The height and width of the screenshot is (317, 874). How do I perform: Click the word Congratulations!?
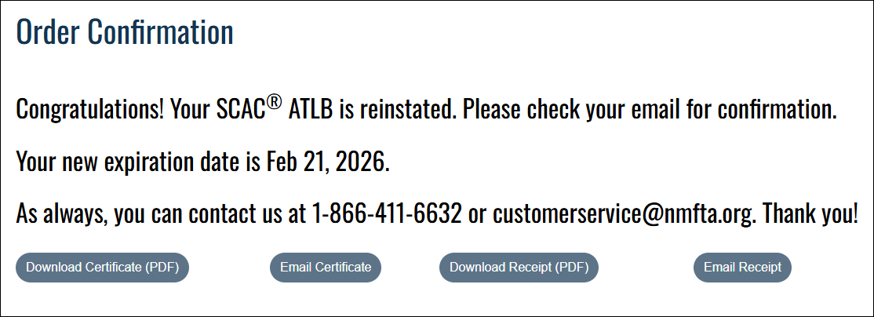89,110
